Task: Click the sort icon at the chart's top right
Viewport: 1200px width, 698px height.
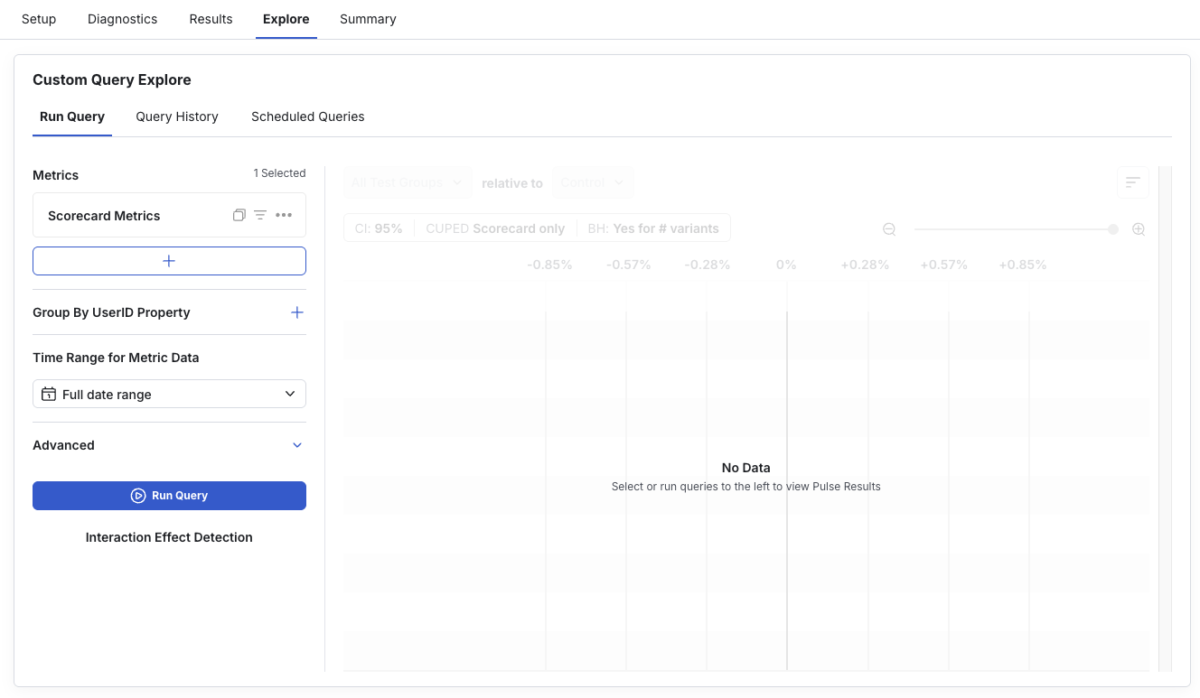Action: pos(1133,181)
